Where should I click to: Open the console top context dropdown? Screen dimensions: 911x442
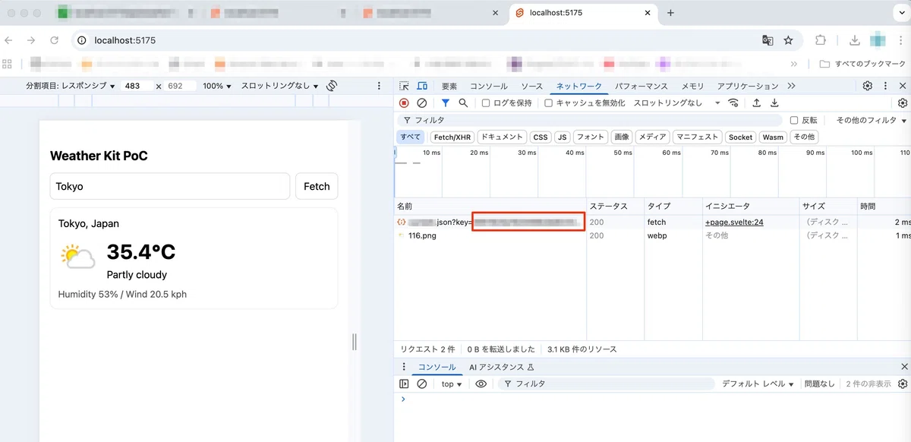[x=452, y=384]
